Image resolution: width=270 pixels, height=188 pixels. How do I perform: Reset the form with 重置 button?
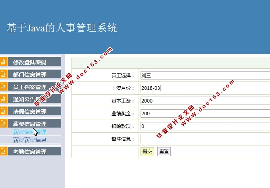[164, 151]
